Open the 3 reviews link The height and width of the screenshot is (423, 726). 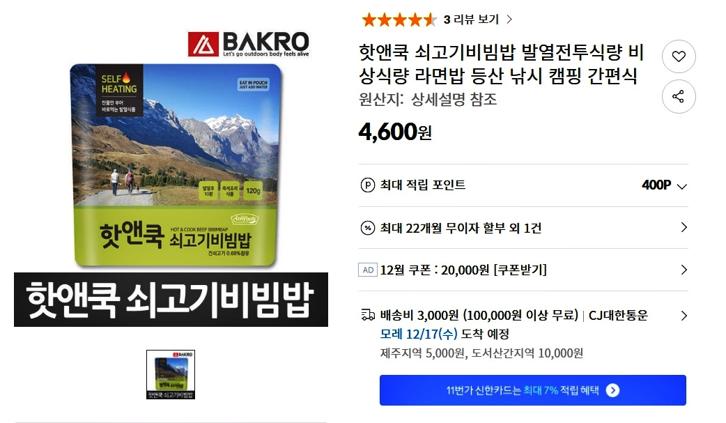pyautogui.click(x=478, y=20)
